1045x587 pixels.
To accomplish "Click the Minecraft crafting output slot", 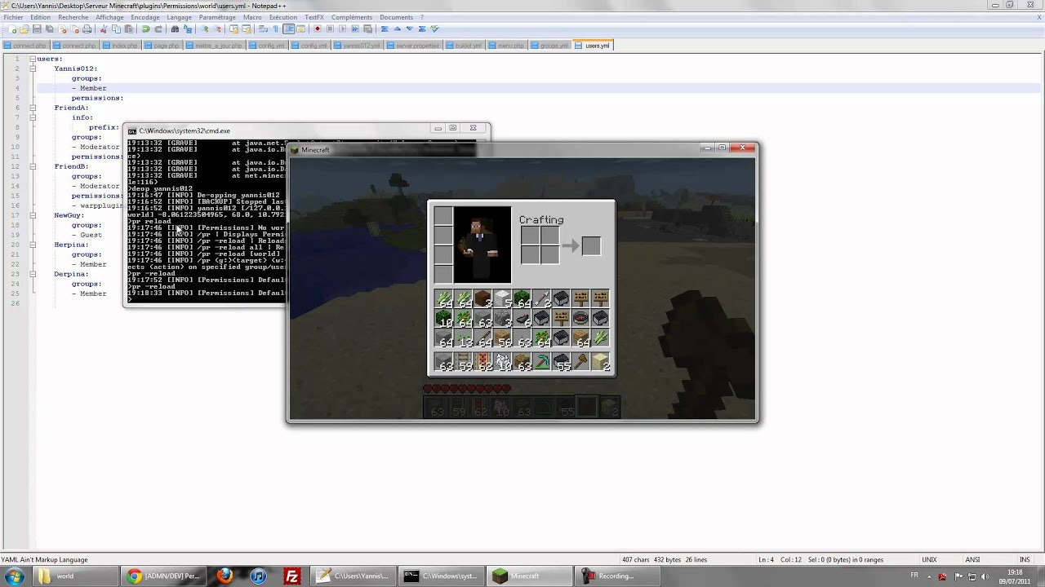I will pos(591,245).
